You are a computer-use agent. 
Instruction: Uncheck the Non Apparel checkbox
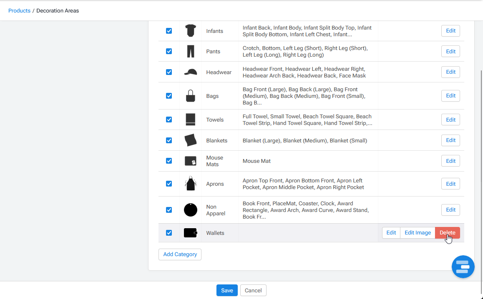click(169, 210)
